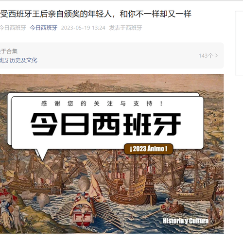
Task: Click the 收录于合集 collection label
Action: click(x=9, y=51)
